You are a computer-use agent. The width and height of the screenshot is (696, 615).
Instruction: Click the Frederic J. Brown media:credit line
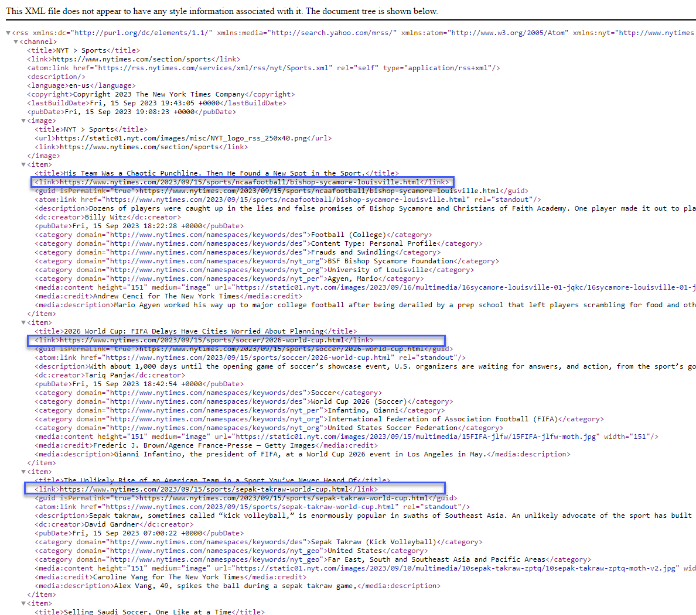(x=206, y=446)
